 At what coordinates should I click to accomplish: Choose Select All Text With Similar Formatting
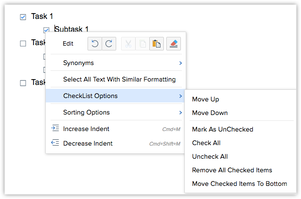(119, 79)
